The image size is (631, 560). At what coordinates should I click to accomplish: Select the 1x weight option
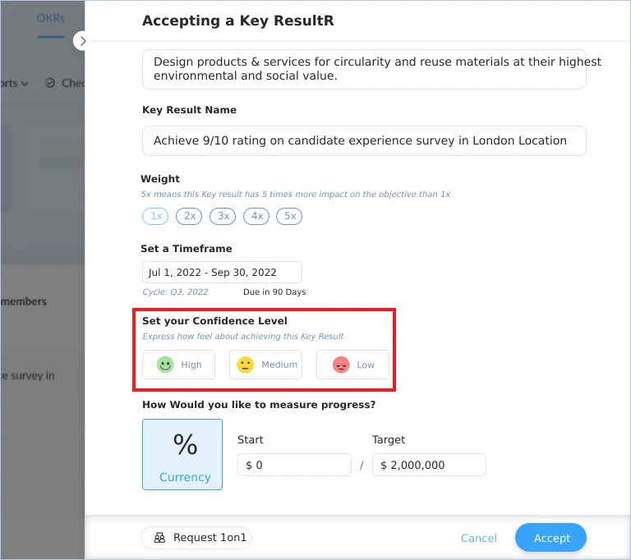(155, 217)
